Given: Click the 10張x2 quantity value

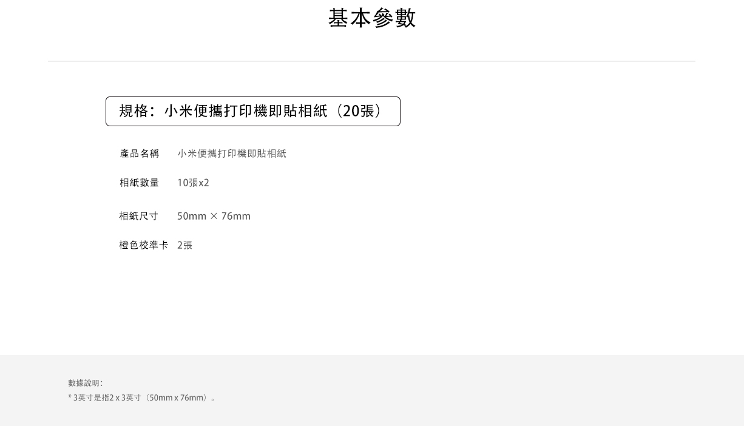Looking at the screenshot, I should 193,183.
